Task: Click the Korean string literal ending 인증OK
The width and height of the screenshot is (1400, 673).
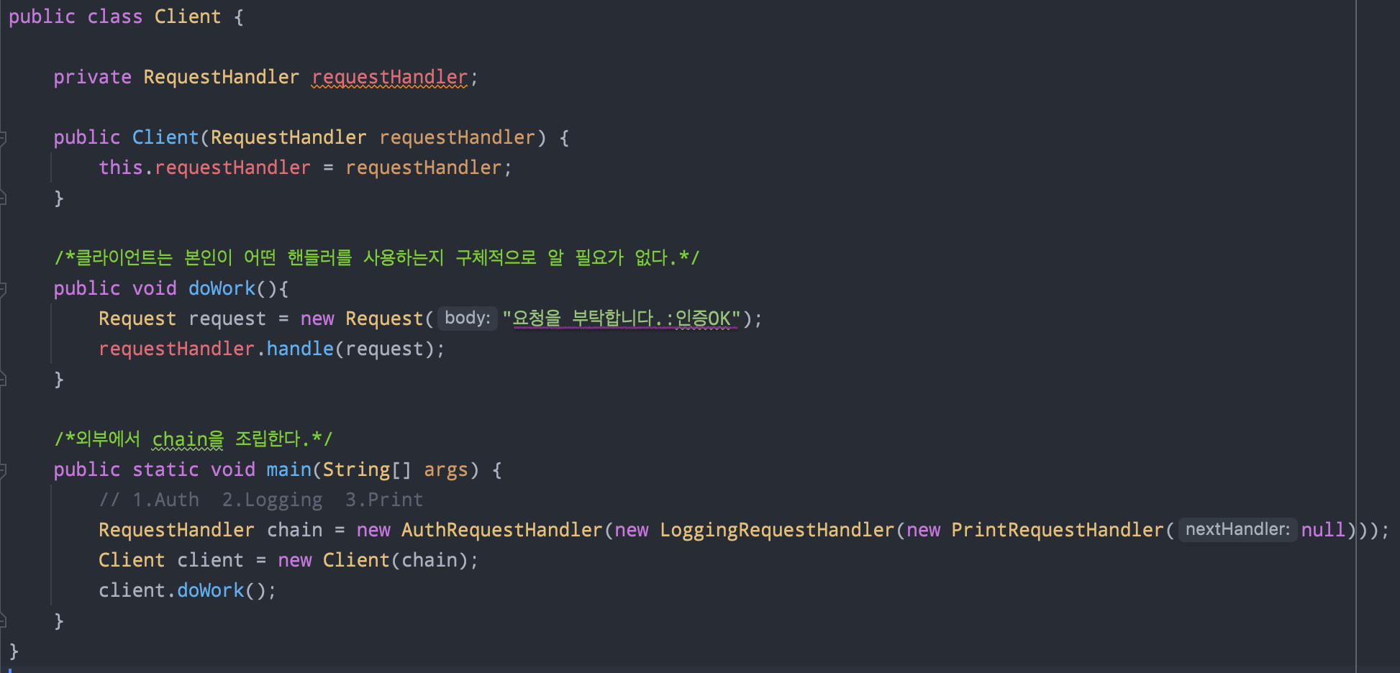Action: pos(622,319)
